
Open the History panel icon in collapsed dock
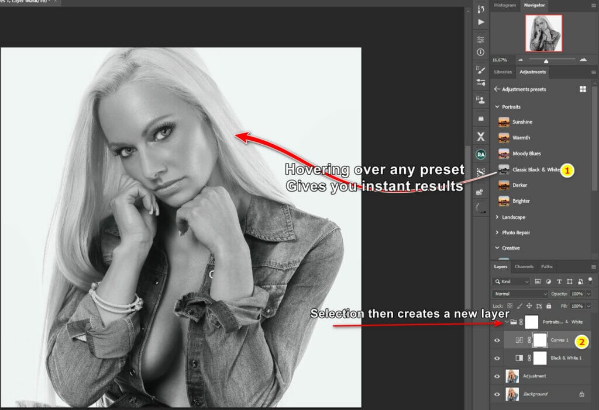481,9
